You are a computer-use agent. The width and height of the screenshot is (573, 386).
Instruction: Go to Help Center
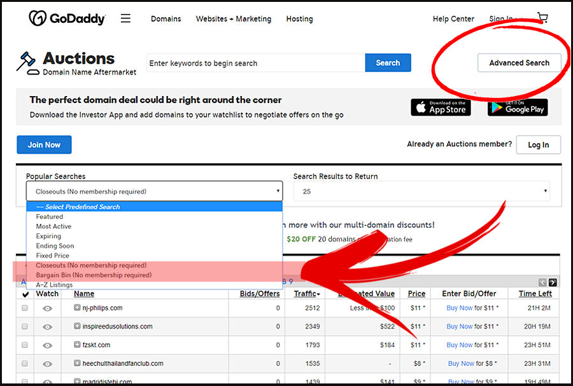pos(453,18)
